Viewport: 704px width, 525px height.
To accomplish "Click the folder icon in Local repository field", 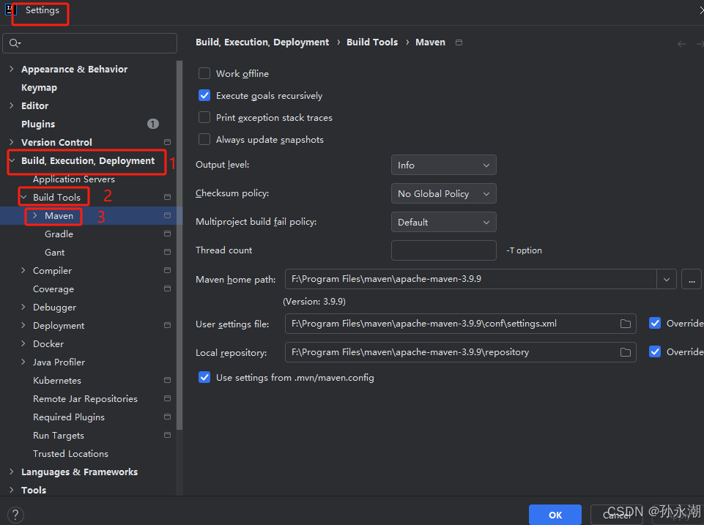I will pyautogui.click(x=626, y=352).
